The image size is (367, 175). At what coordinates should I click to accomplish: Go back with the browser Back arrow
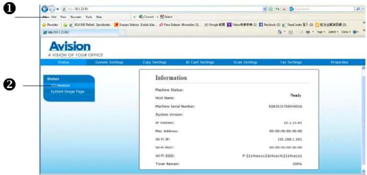[x=45, y=9]
